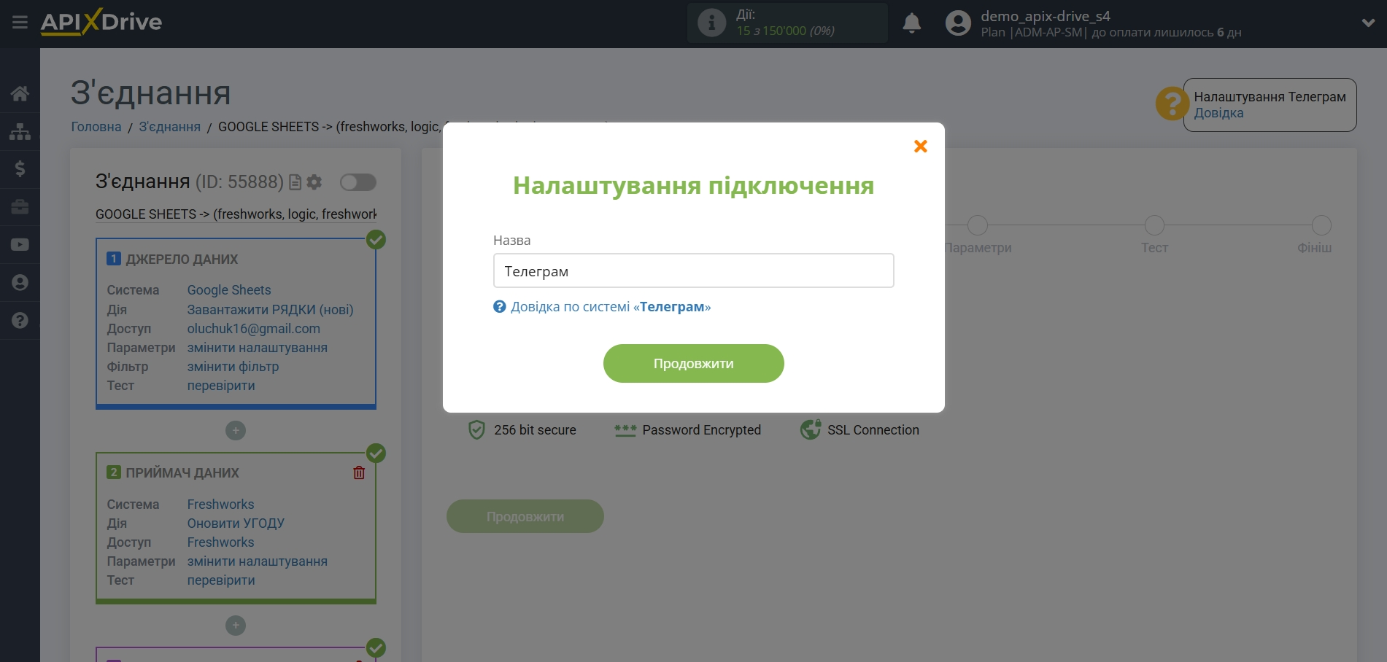Add step after data source block

[235, 431]
